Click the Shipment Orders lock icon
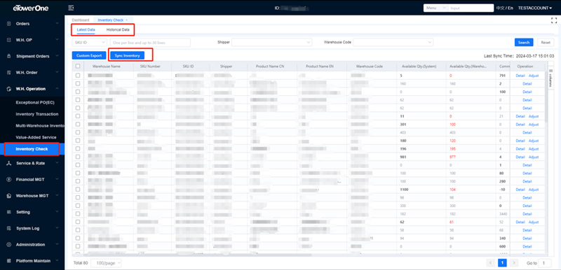The height and width of the screenshot is (270, 561). click(x=9, y=57)
